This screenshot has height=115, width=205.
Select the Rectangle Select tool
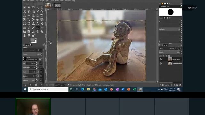tap(24, 8)
